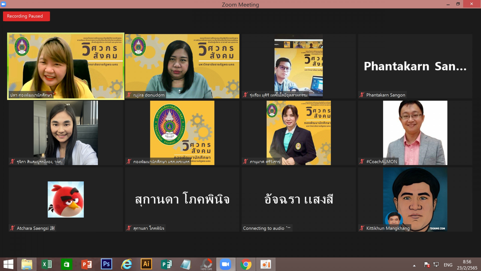Click the Kittikhun Mangkhang name label
This screenshot has height=271, width=481.
[388, 228]
